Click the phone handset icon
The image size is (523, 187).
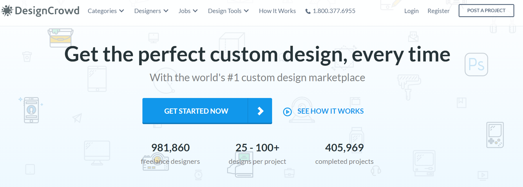(308, 11)
